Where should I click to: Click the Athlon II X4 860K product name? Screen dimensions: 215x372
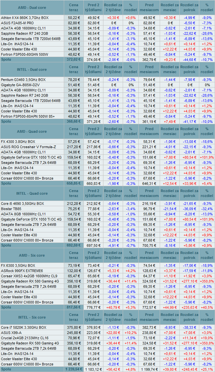coord(25,18)
